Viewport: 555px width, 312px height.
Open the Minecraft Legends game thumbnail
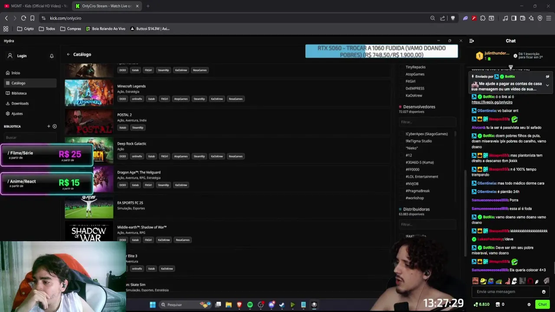[x=89, y=93]
